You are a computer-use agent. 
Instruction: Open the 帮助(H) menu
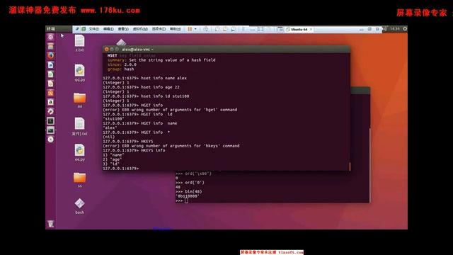(x=175, y=29)
